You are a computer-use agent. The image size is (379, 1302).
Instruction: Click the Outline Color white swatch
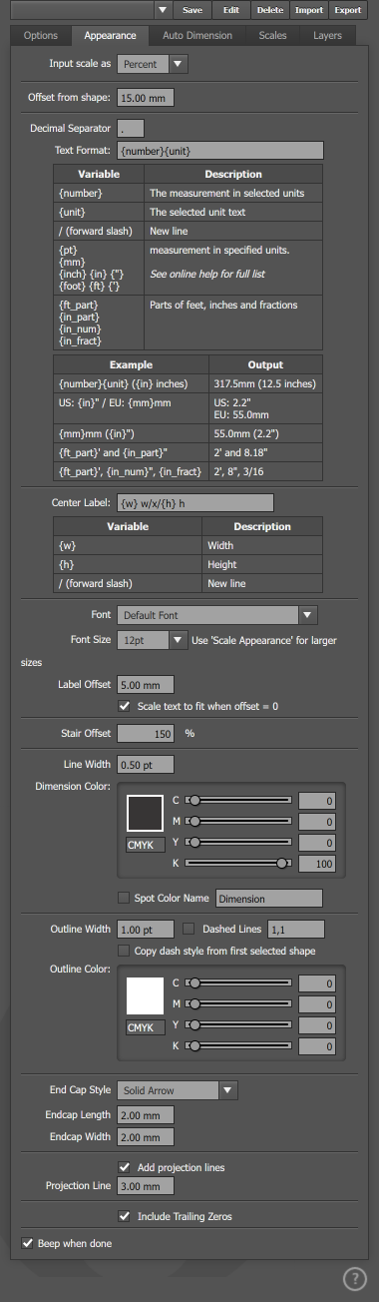click(x=146, y=996)
